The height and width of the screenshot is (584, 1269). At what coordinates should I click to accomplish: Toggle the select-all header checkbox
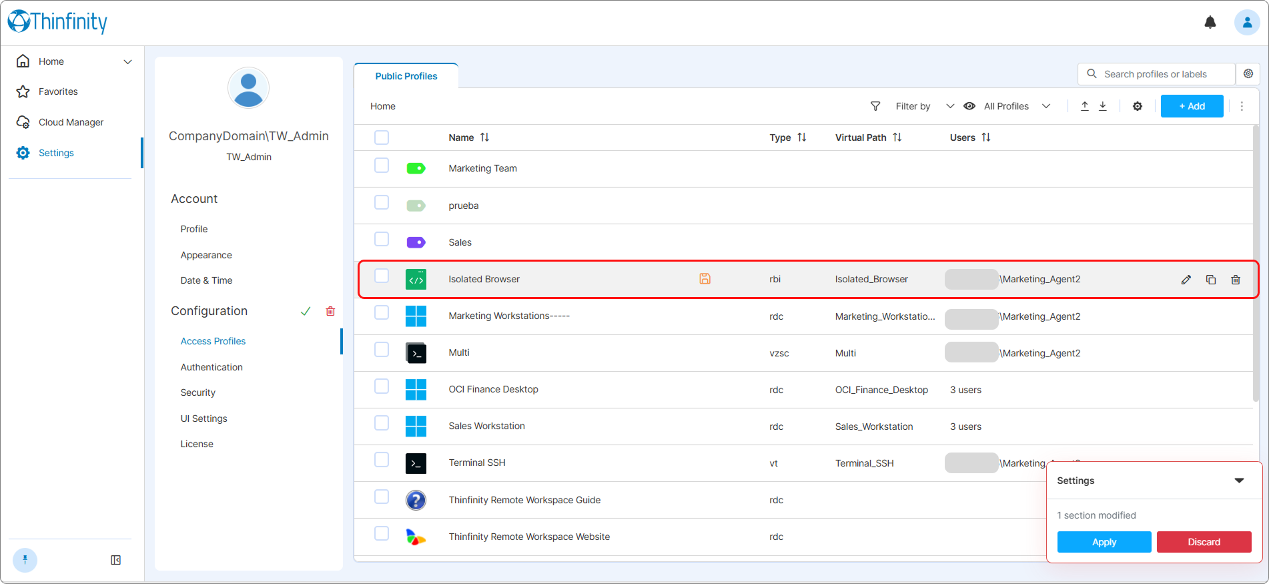tap(382, 137)
